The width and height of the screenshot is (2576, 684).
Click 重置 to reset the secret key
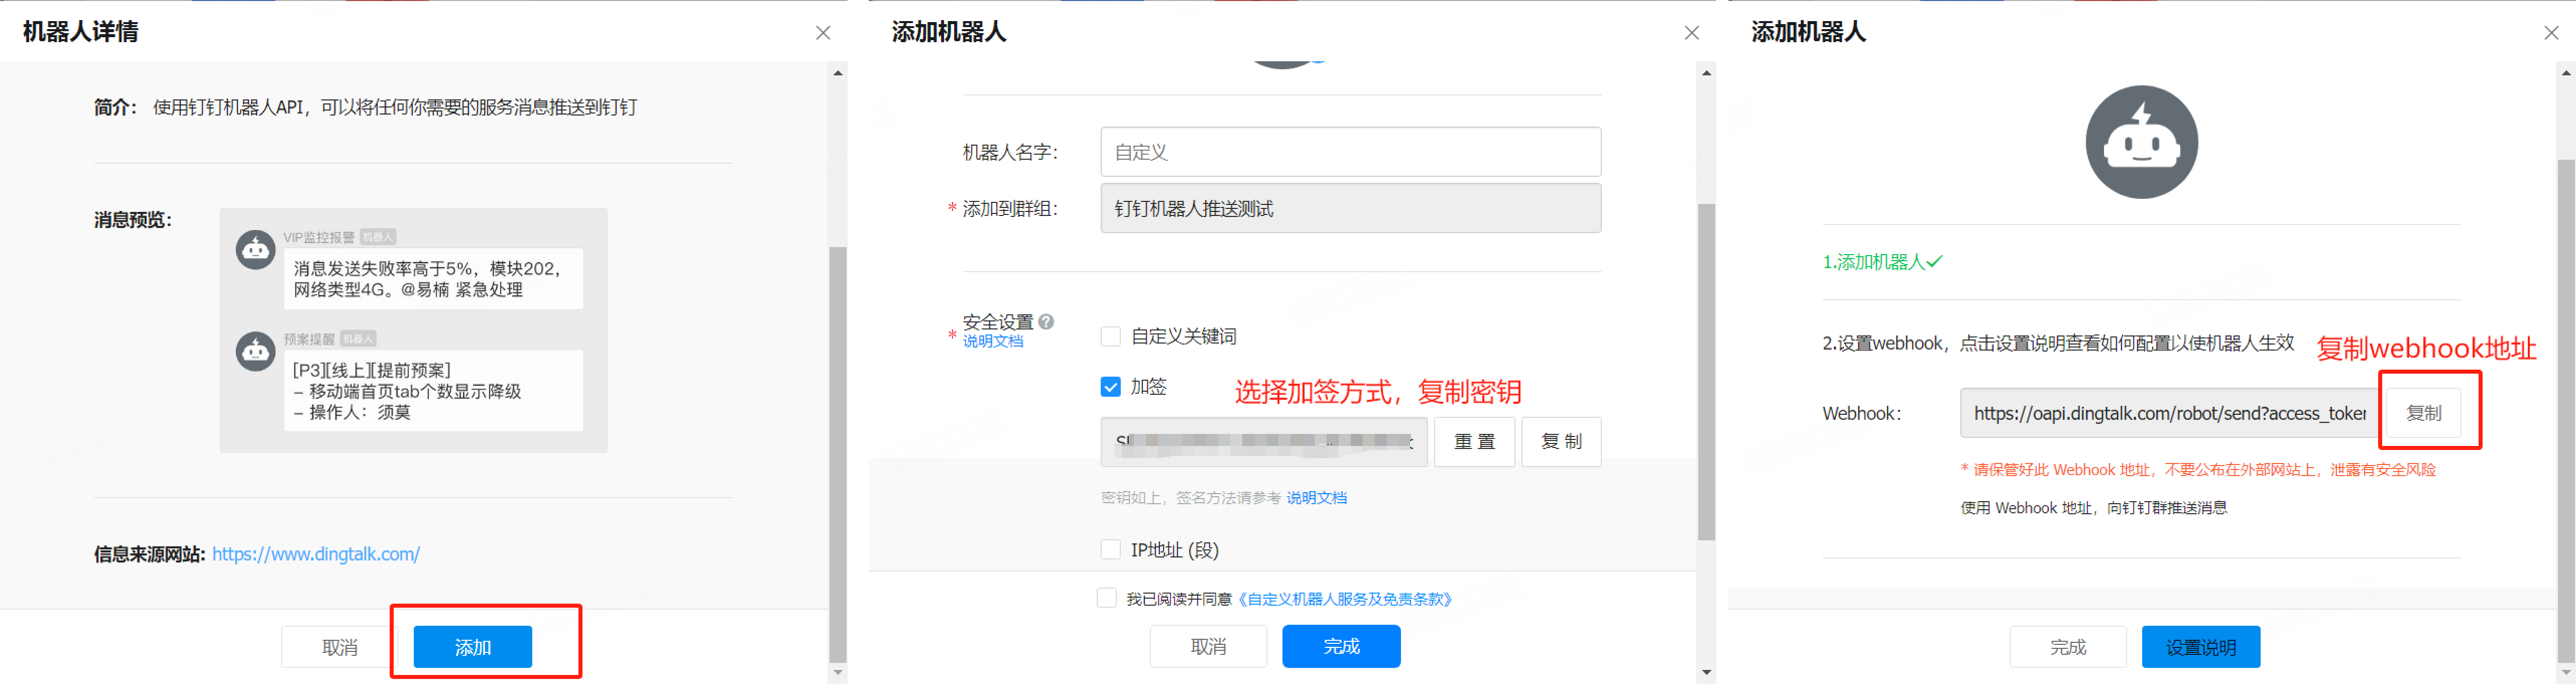coord(1474,442)
